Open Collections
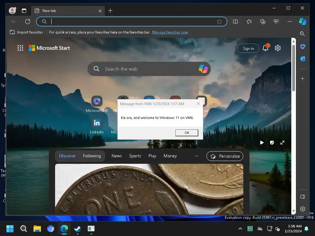This screenshot has width=315, height=236. 263,22
